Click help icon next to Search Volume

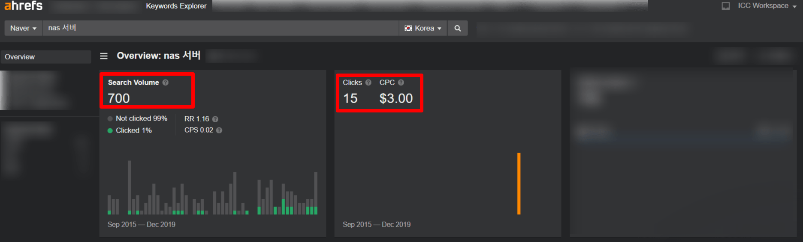coord(166,83)
